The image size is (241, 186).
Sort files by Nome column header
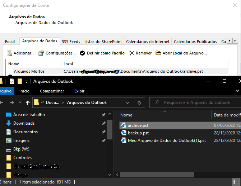point(165,115)
